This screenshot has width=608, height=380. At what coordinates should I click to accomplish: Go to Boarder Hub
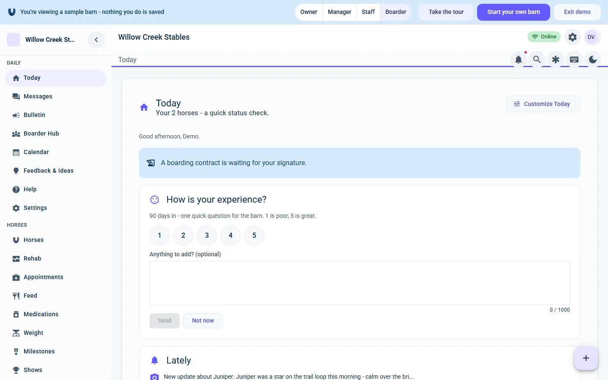pyautogui.click(x=56, y=133)
